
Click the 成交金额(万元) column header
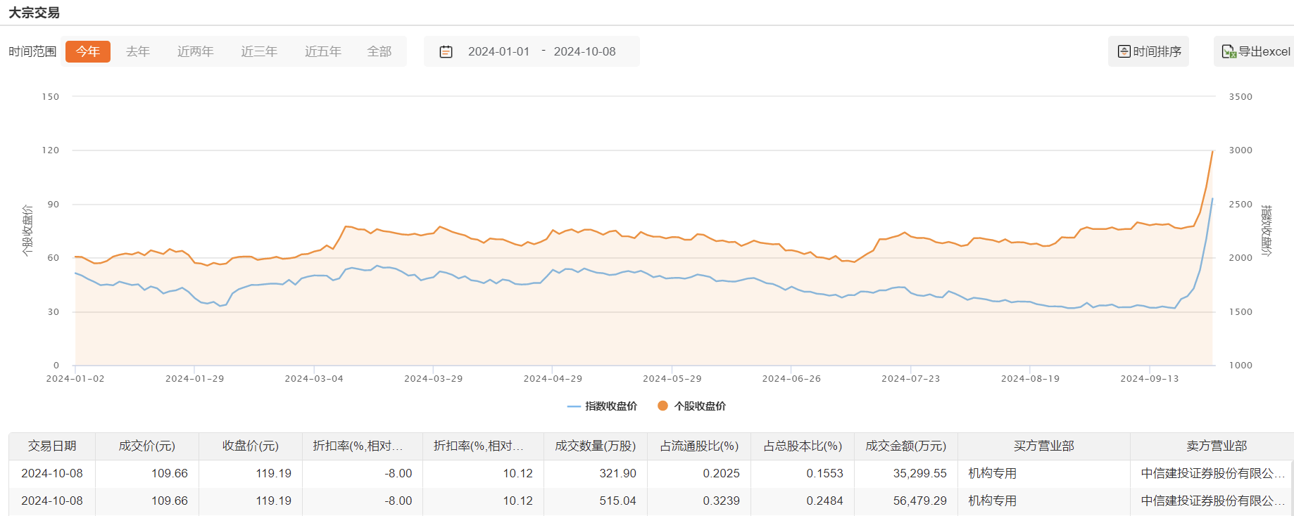pos(905,446)
